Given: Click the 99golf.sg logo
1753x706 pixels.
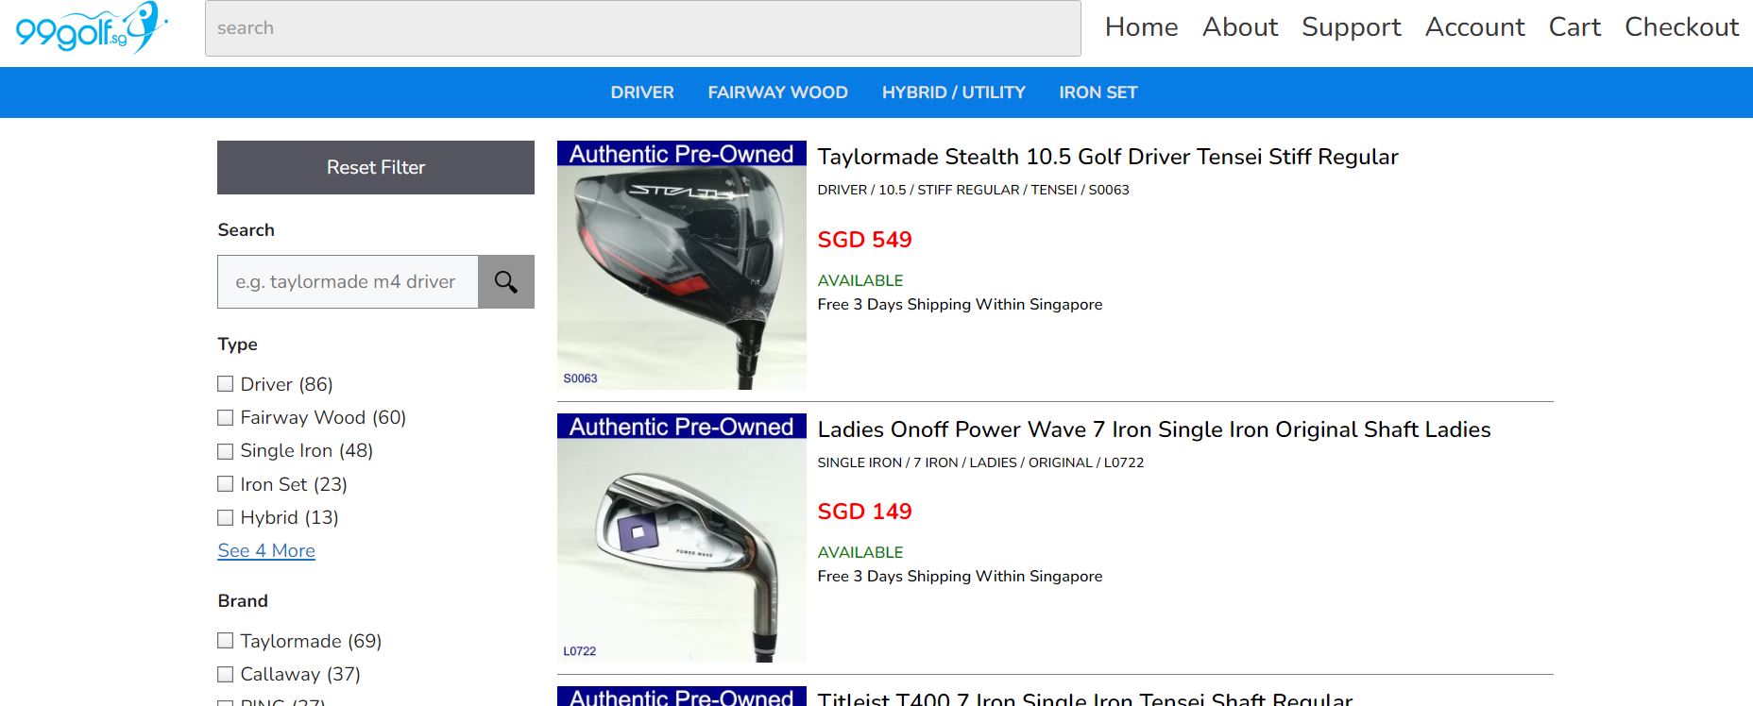Looking at the screenshot, I should [92, 27].
